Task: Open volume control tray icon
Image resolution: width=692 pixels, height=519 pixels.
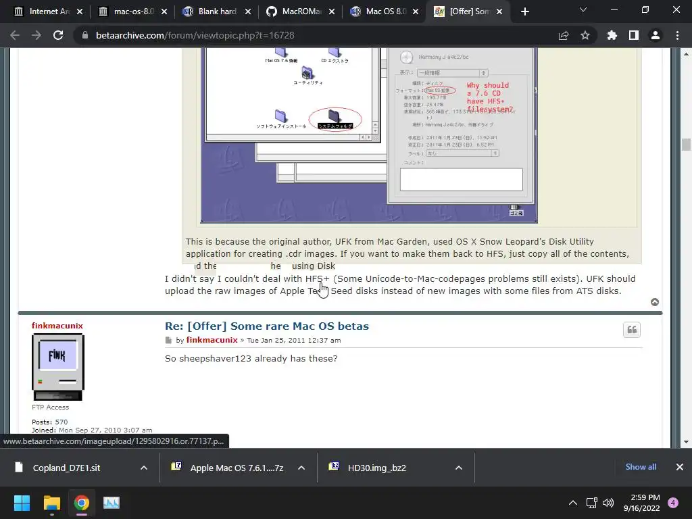Action: [608, 503]
